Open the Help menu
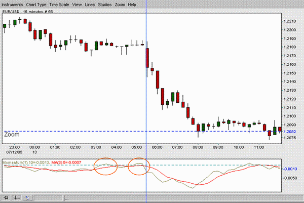 tap(132, 5)
